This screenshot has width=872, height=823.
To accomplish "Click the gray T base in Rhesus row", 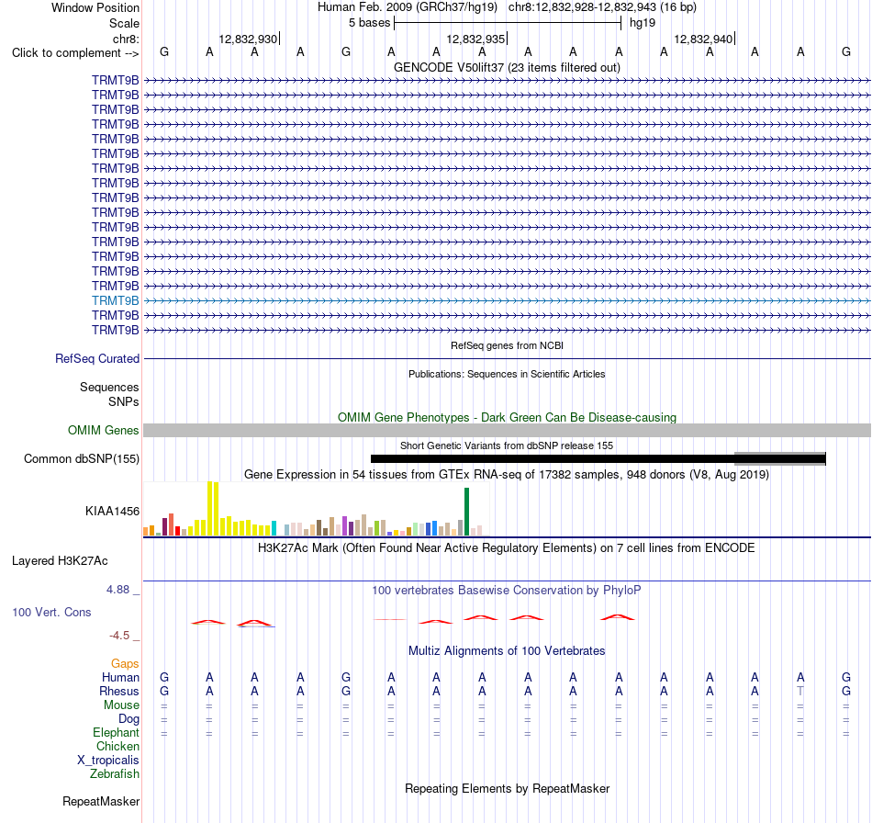I will click(800, 691).
